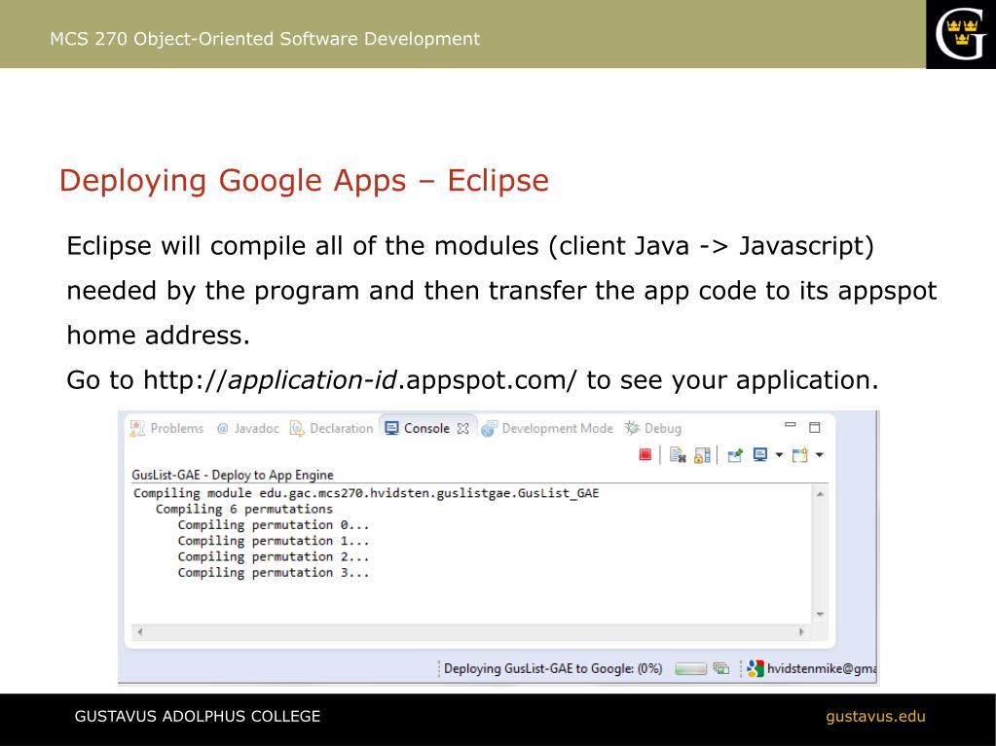Click the Google account icon in the status bar
The height and width of the screenshot is (746, 996).
click(755, 668)
